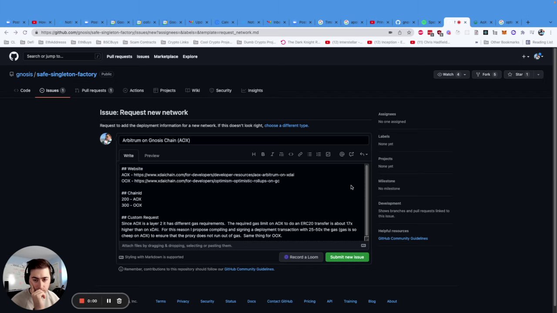Add a link via chain icon
This screenshot has width=557, height=313.
coord(300,154)
